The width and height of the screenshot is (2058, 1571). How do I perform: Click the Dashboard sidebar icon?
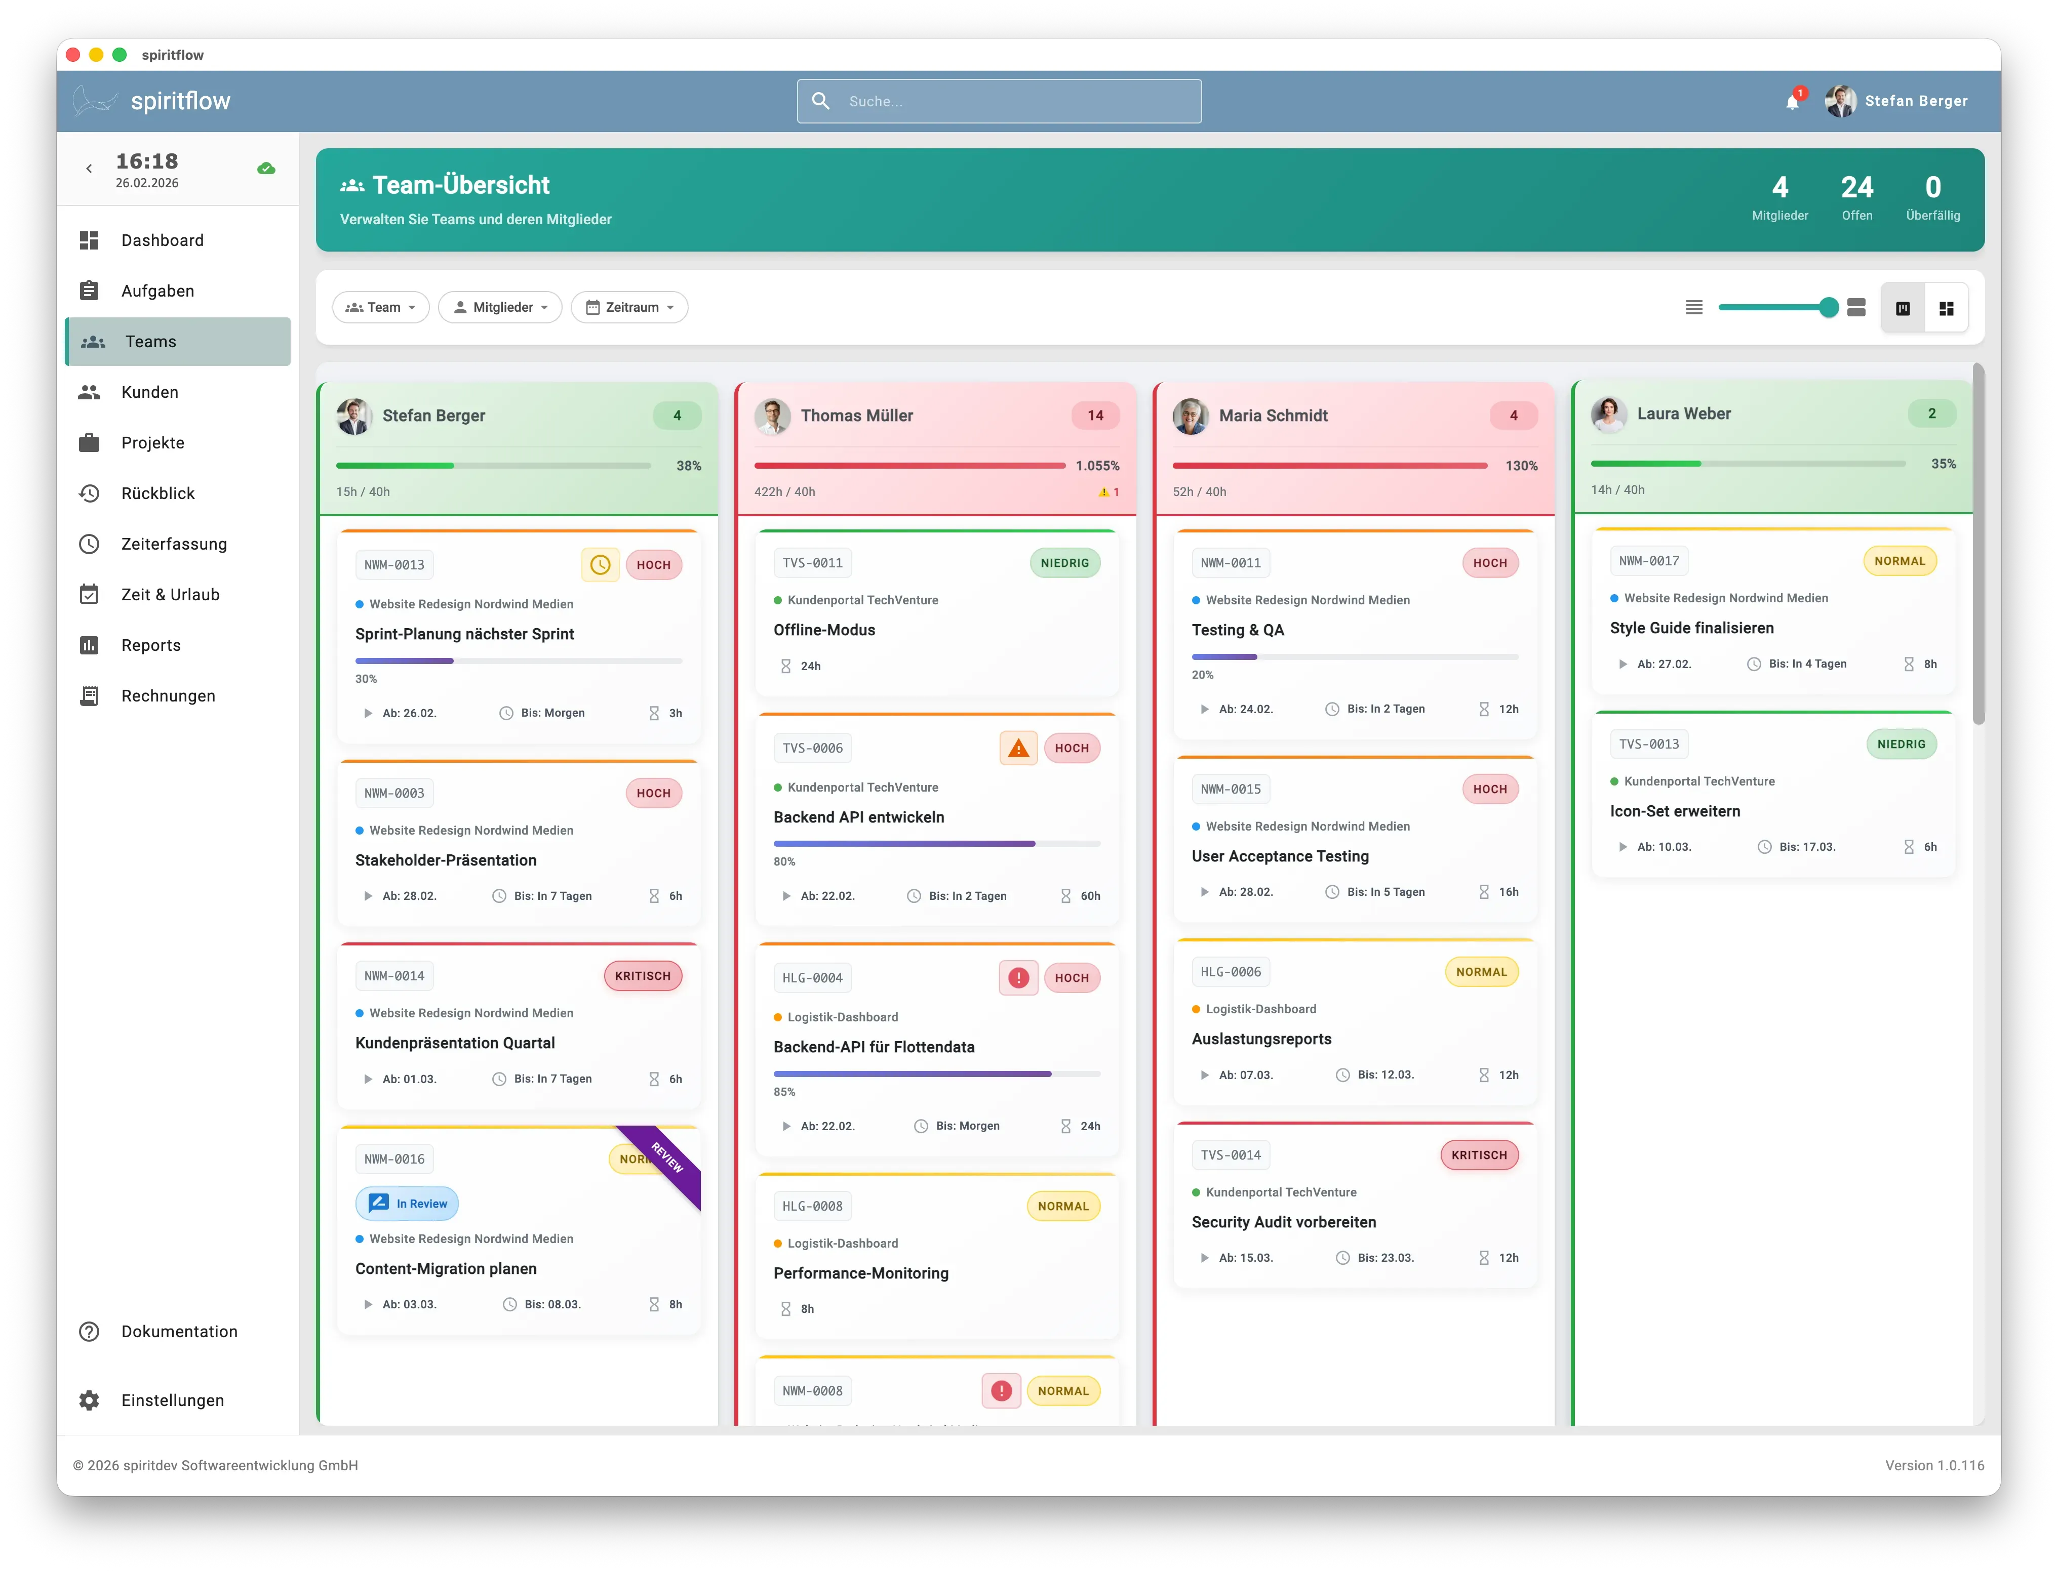point(89,240)
